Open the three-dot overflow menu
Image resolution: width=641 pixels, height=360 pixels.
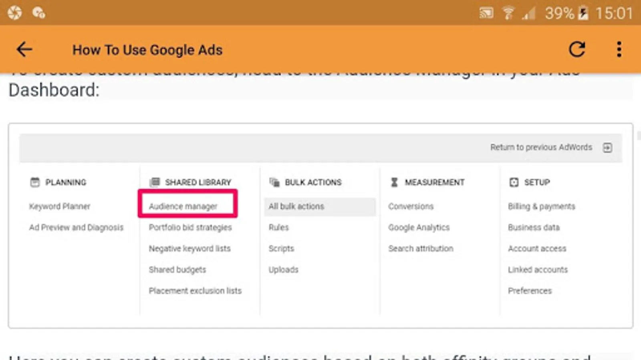619,49
